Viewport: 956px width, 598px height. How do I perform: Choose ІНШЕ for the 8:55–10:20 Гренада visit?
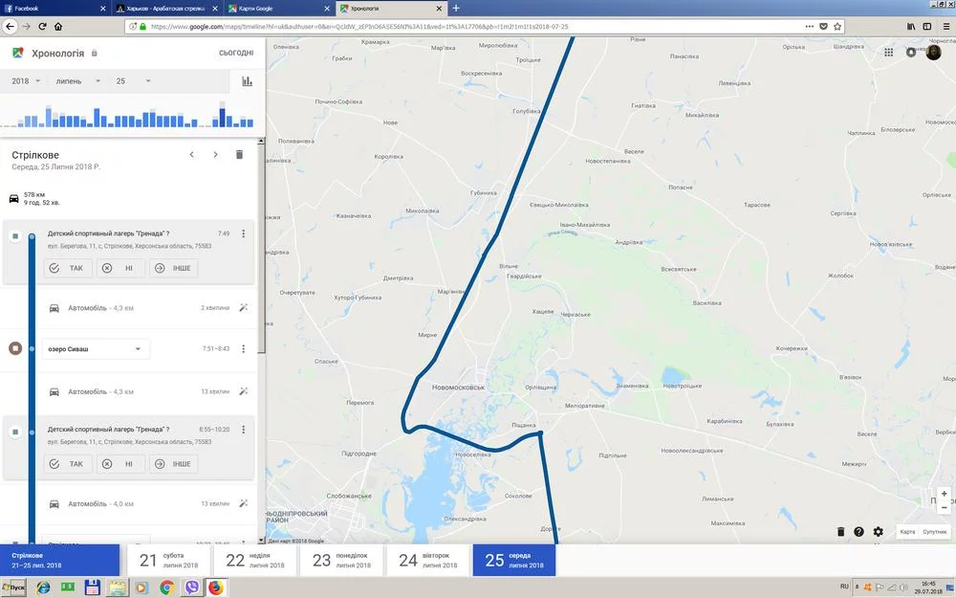pos(174,464)
